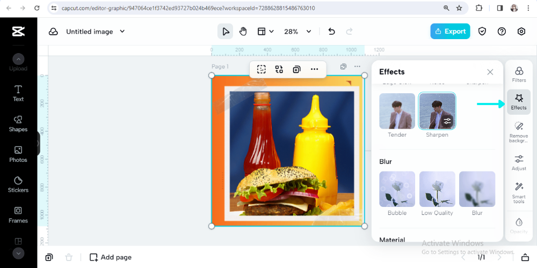Open the Text tool panel
Image resolution: width=537 pixels, height=268 pixels.
(x=18, y=94)
